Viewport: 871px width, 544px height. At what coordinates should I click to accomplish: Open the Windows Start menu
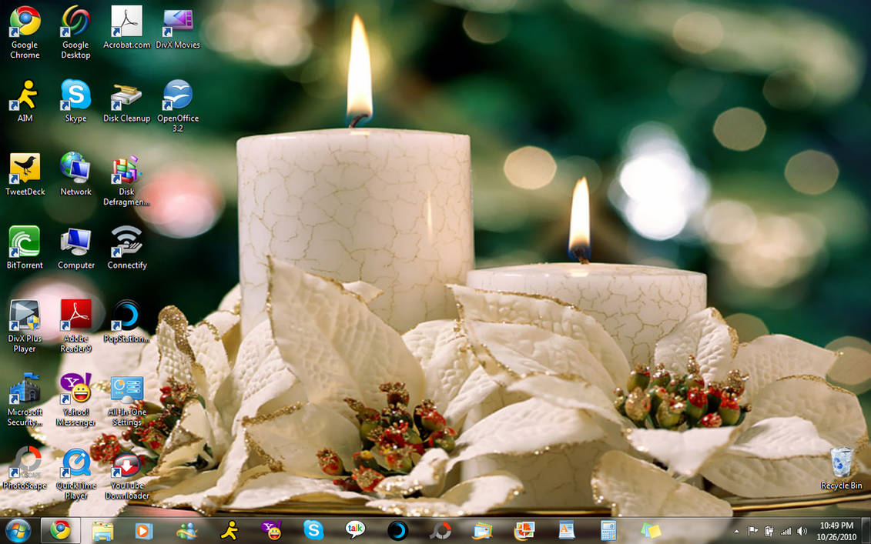coord(18,531)
